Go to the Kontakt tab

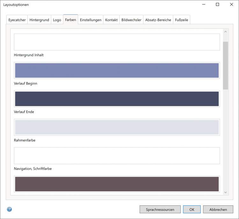(x=111, y=20)
